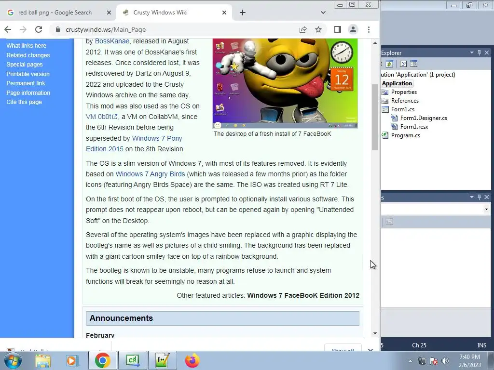Select Form1.cs in Solution Explorer

403,109
